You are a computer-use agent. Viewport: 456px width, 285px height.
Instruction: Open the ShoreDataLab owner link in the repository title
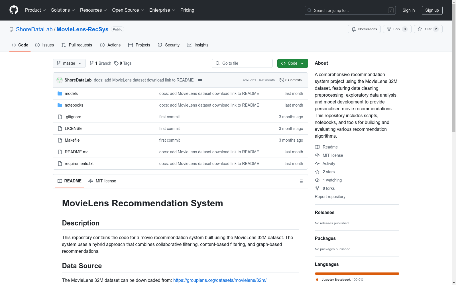pyautogui.click(x=34, y=29)
